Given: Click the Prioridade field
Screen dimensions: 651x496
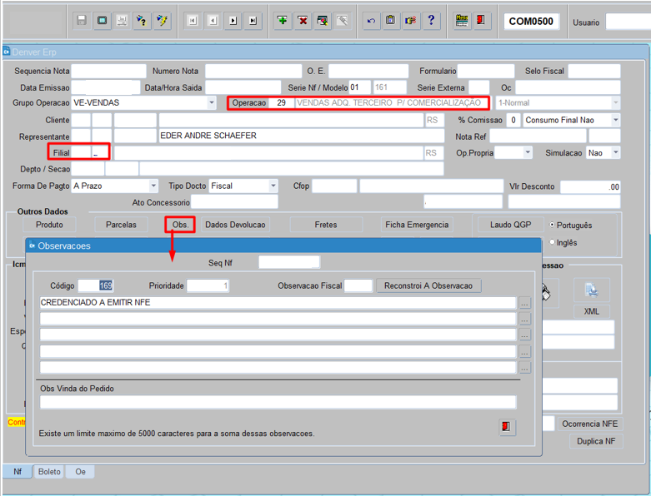Looking at the screenshot, I should [208, 286].
